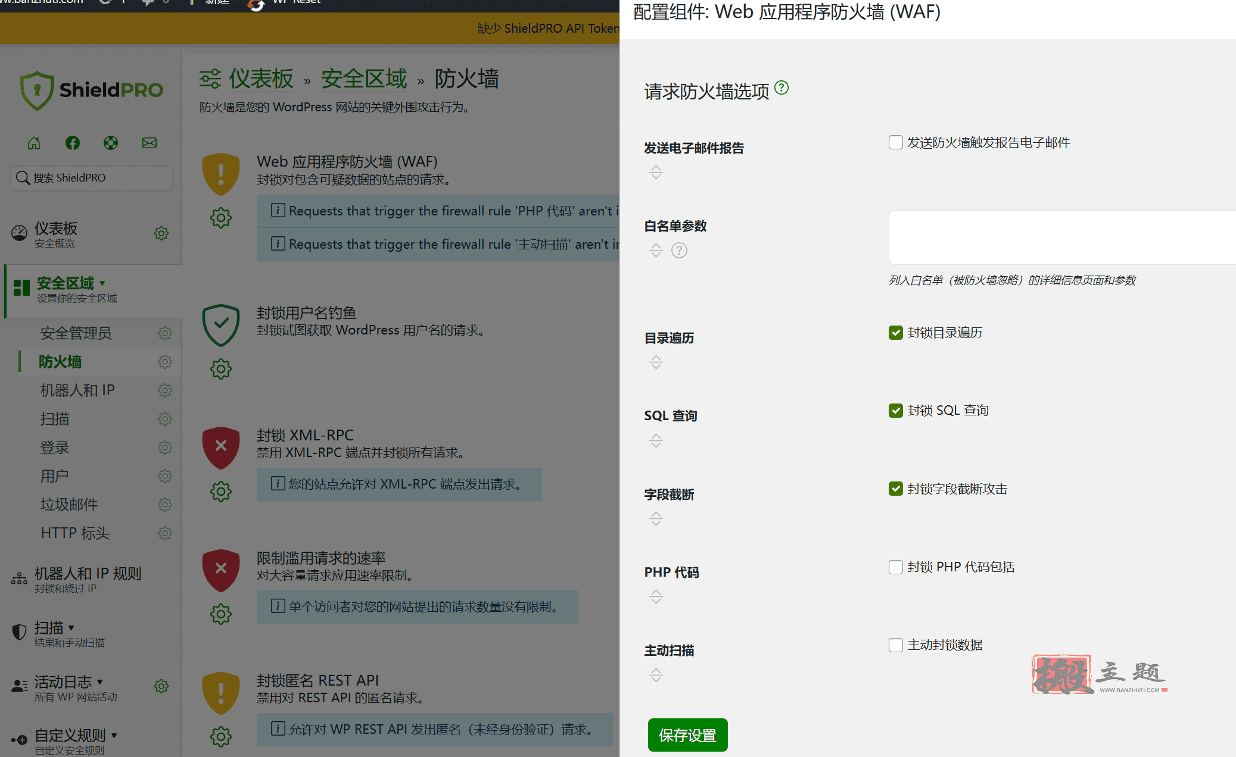Click gear icon next to 仪表板 menu
This screenshot has width=1236, height=757.
161,233
